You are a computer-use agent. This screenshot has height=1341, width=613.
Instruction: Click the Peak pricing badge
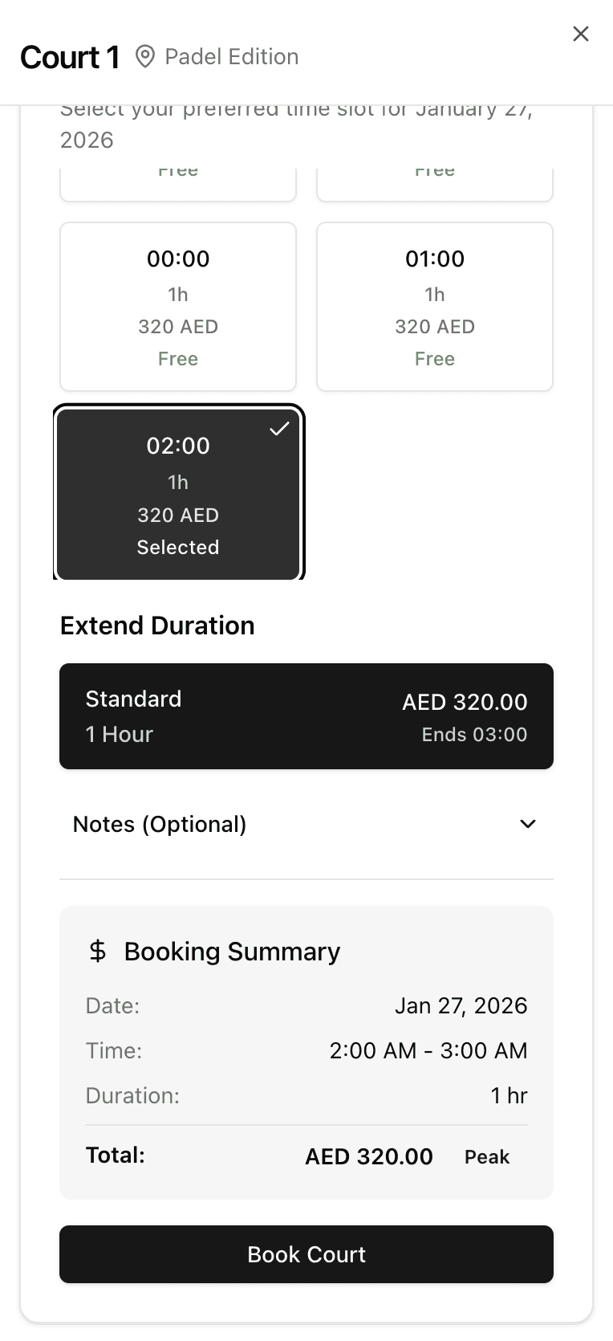click(487, 1156)
